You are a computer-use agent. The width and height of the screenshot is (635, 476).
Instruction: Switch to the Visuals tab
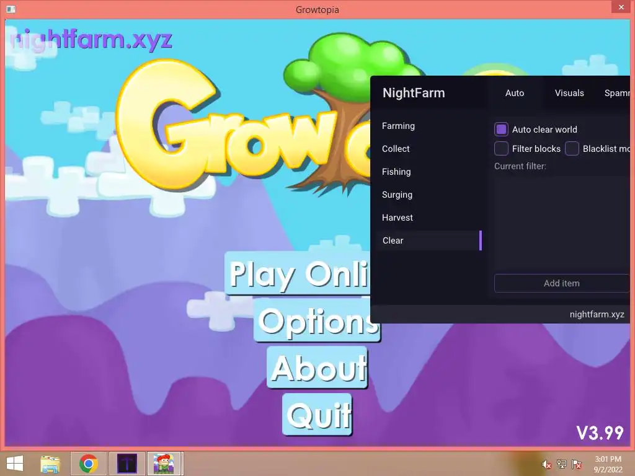569,93
